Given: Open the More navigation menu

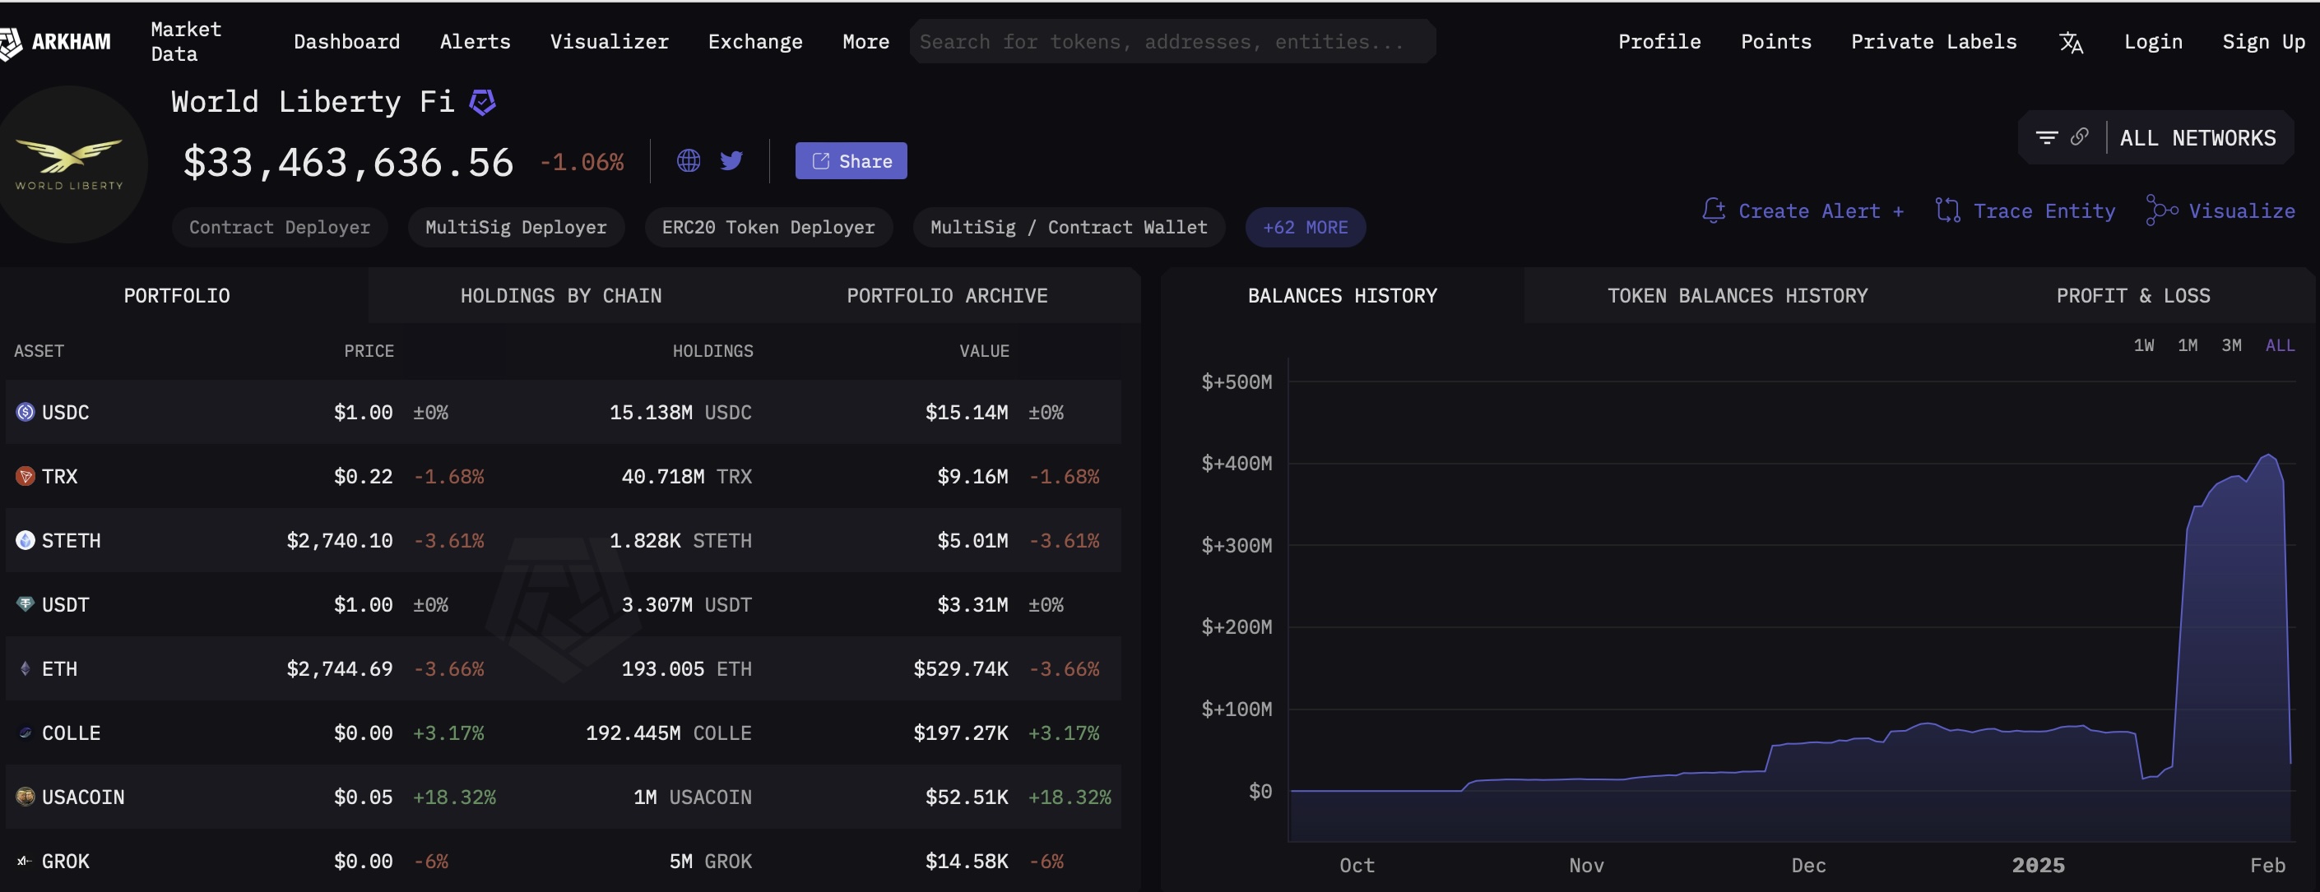Looking at the screenshot, I should [865, 42].
